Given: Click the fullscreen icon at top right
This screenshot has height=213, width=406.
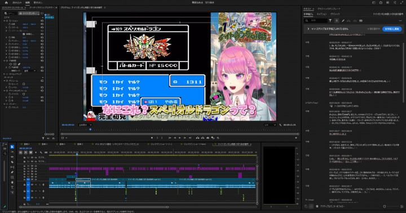Looking at the screenshot, I should [x=401, y=3].
